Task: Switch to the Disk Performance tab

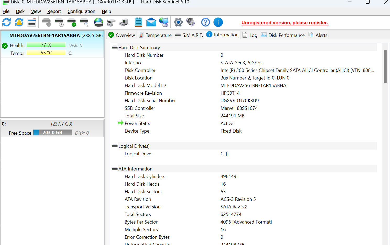Action: 283,35
